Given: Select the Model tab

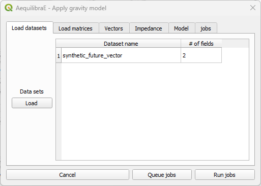Looking at the screenshot, I should point(182,28).
